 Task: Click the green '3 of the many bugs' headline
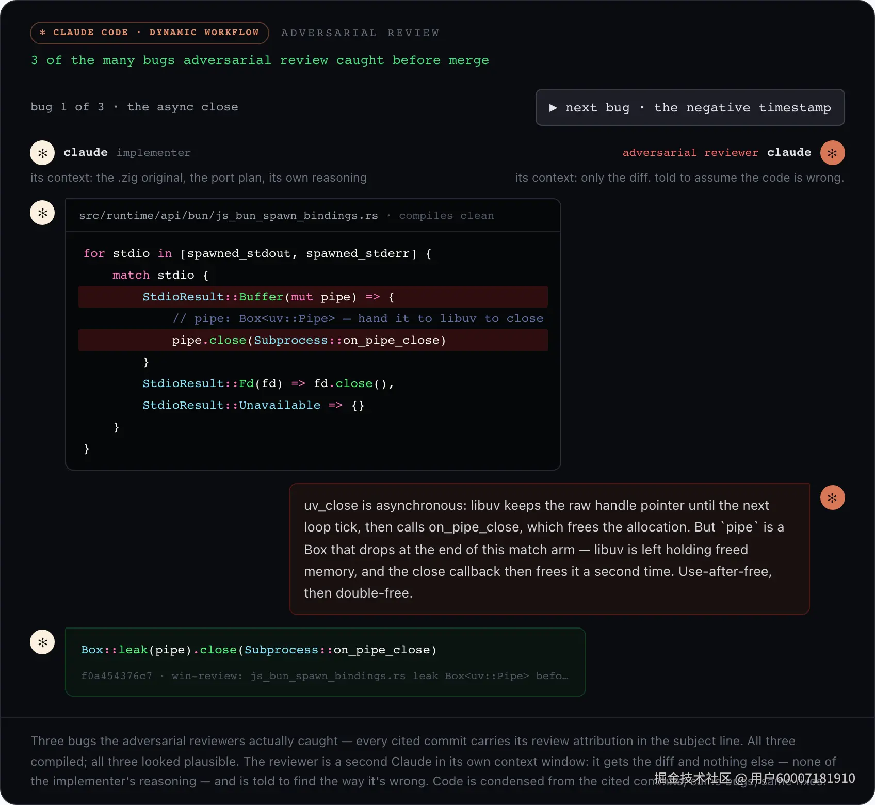click(x=260, y=60)
